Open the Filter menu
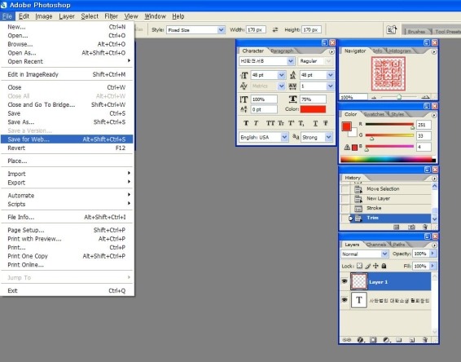This screenshot has width=461, height=362. click(x=111, y=16)
